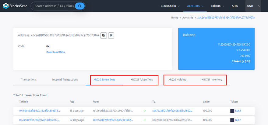Click the search magnifier button

pos(79,6)
